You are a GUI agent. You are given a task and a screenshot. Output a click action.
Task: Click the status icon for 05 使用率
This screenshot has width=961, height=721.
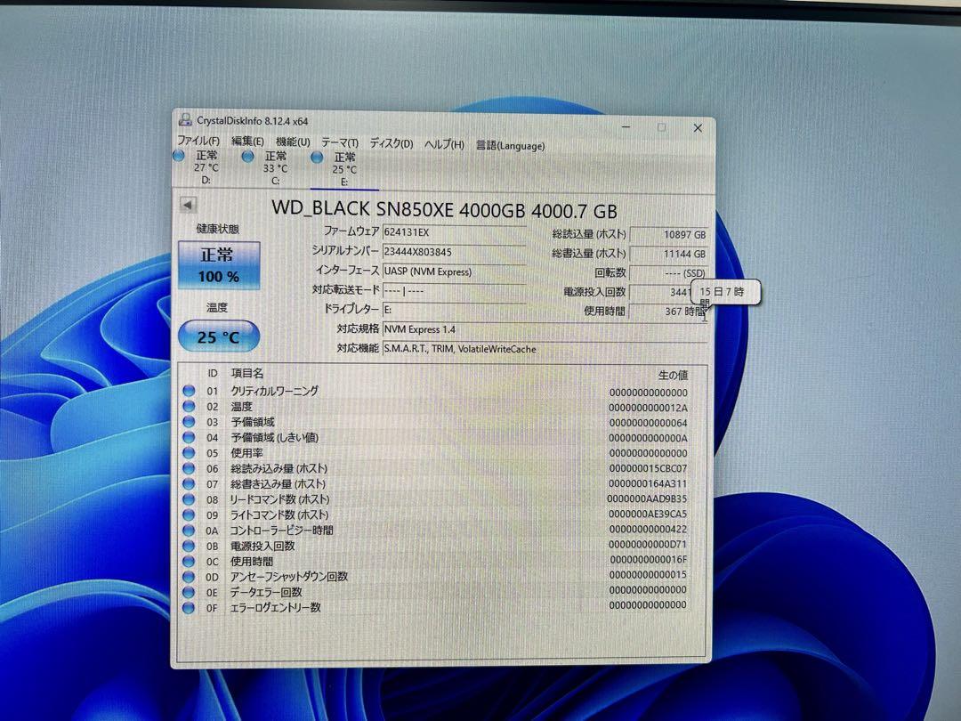[189, 452]
